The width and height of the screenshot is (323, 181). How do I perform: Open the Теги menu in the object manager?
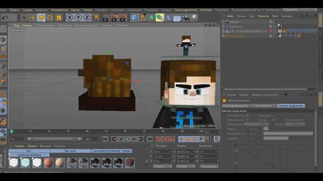point(275,16)
